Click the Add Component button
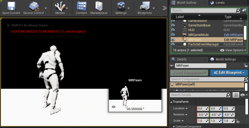This screenshot has height=128, width=249. [189, 73]
